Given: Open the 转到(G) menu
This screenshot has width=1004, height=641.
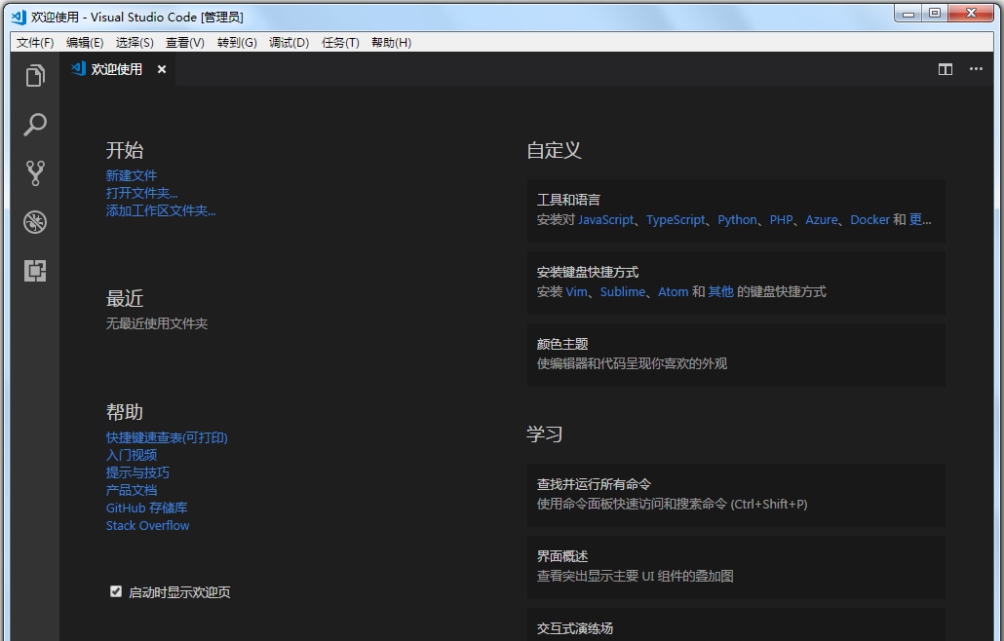Looking at the screenshot, I should tap(237, 42).
